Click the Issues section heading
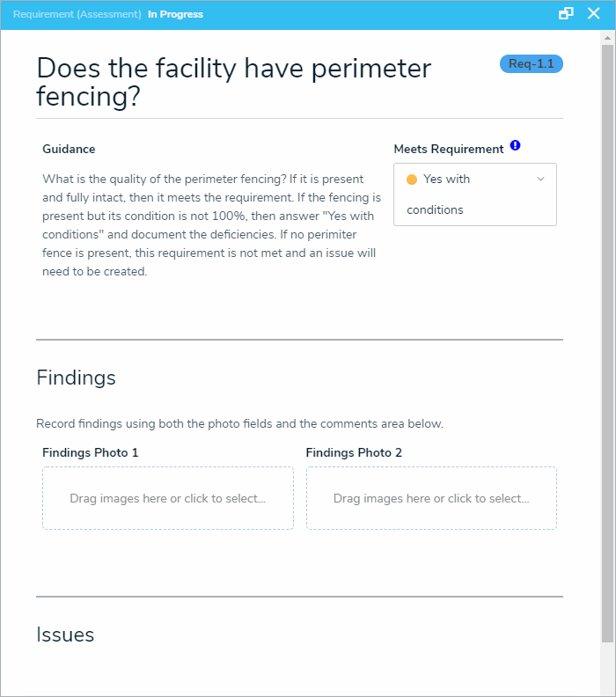The image size is (616, 697). (x=65, y=635)
